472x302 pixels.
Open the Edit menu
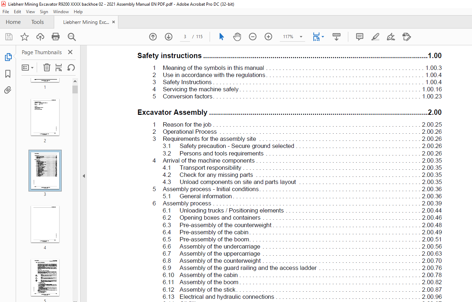click(17, 12)
